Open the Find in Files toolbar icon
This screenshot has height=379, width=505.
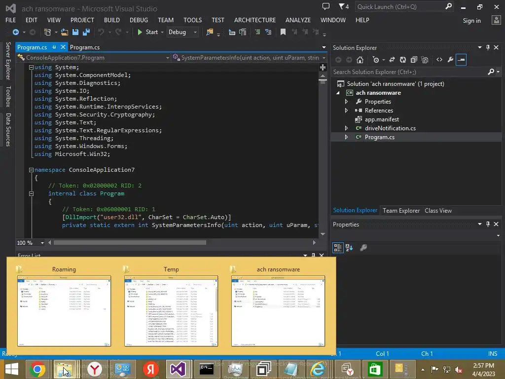[x=210, y=32]
